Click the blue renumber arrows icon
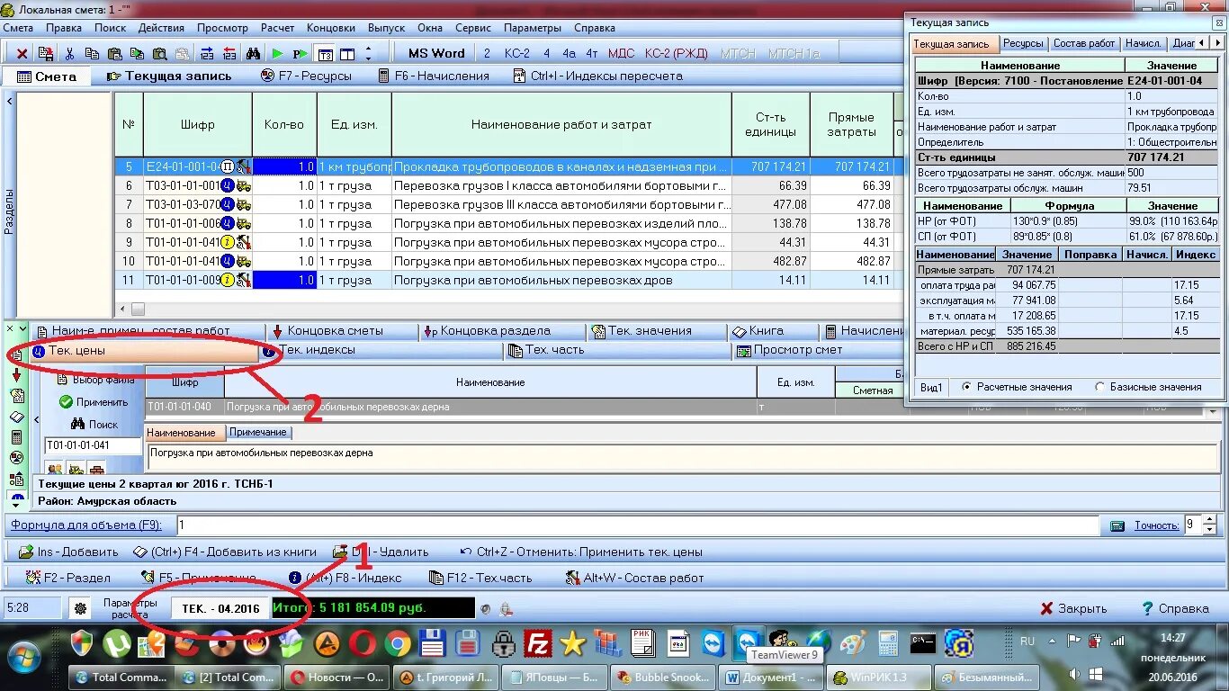Screen dimensions: 1229x691 coord(207,54)
